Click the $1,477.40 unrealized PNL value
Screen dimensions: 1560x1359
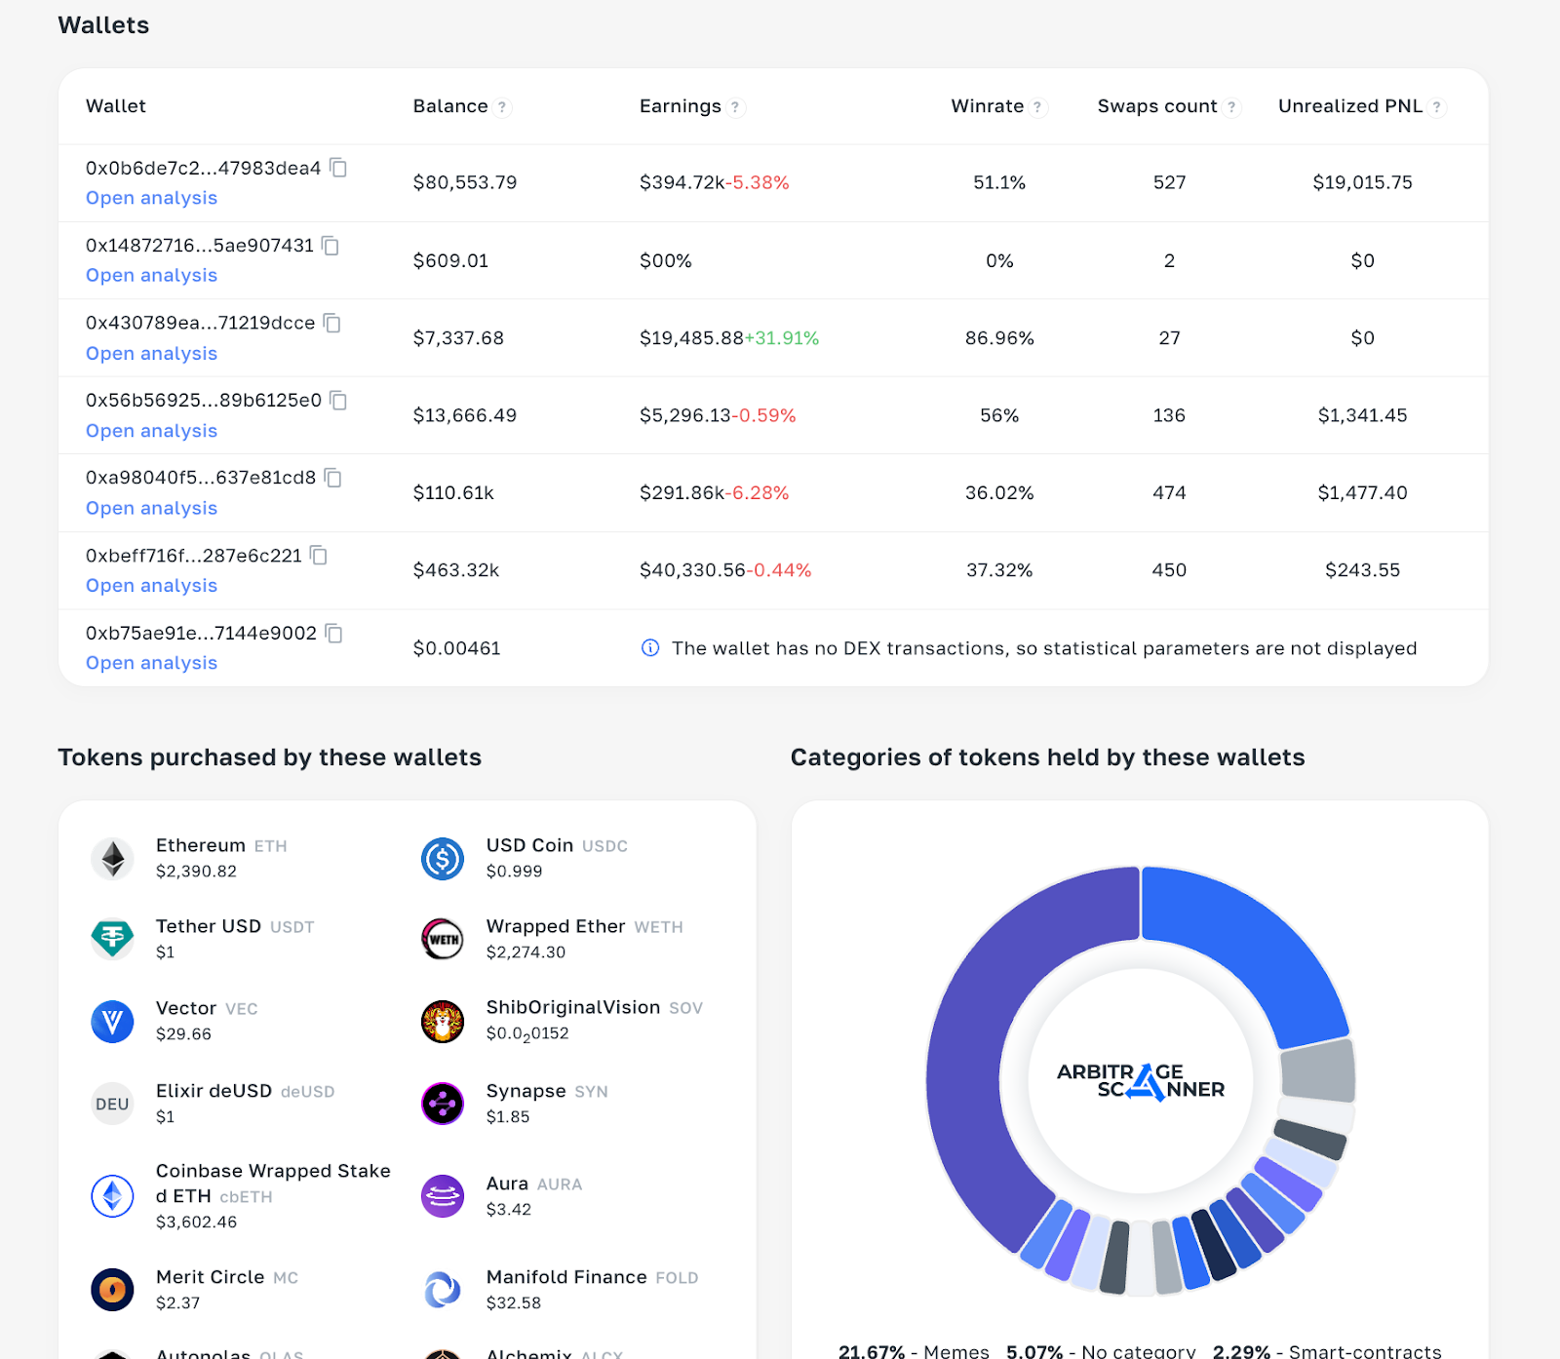[1362, 493]
